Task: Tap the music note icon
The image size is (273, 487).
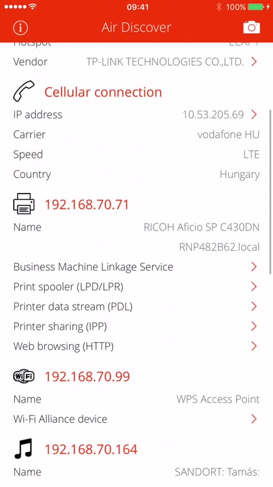Action: pos(23,449)
